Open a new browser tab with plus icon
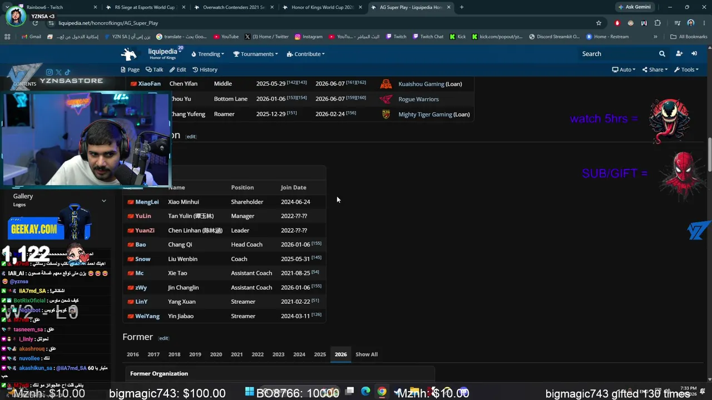The height and width of the screenshot is (400, 712). (x=462, y=7)
